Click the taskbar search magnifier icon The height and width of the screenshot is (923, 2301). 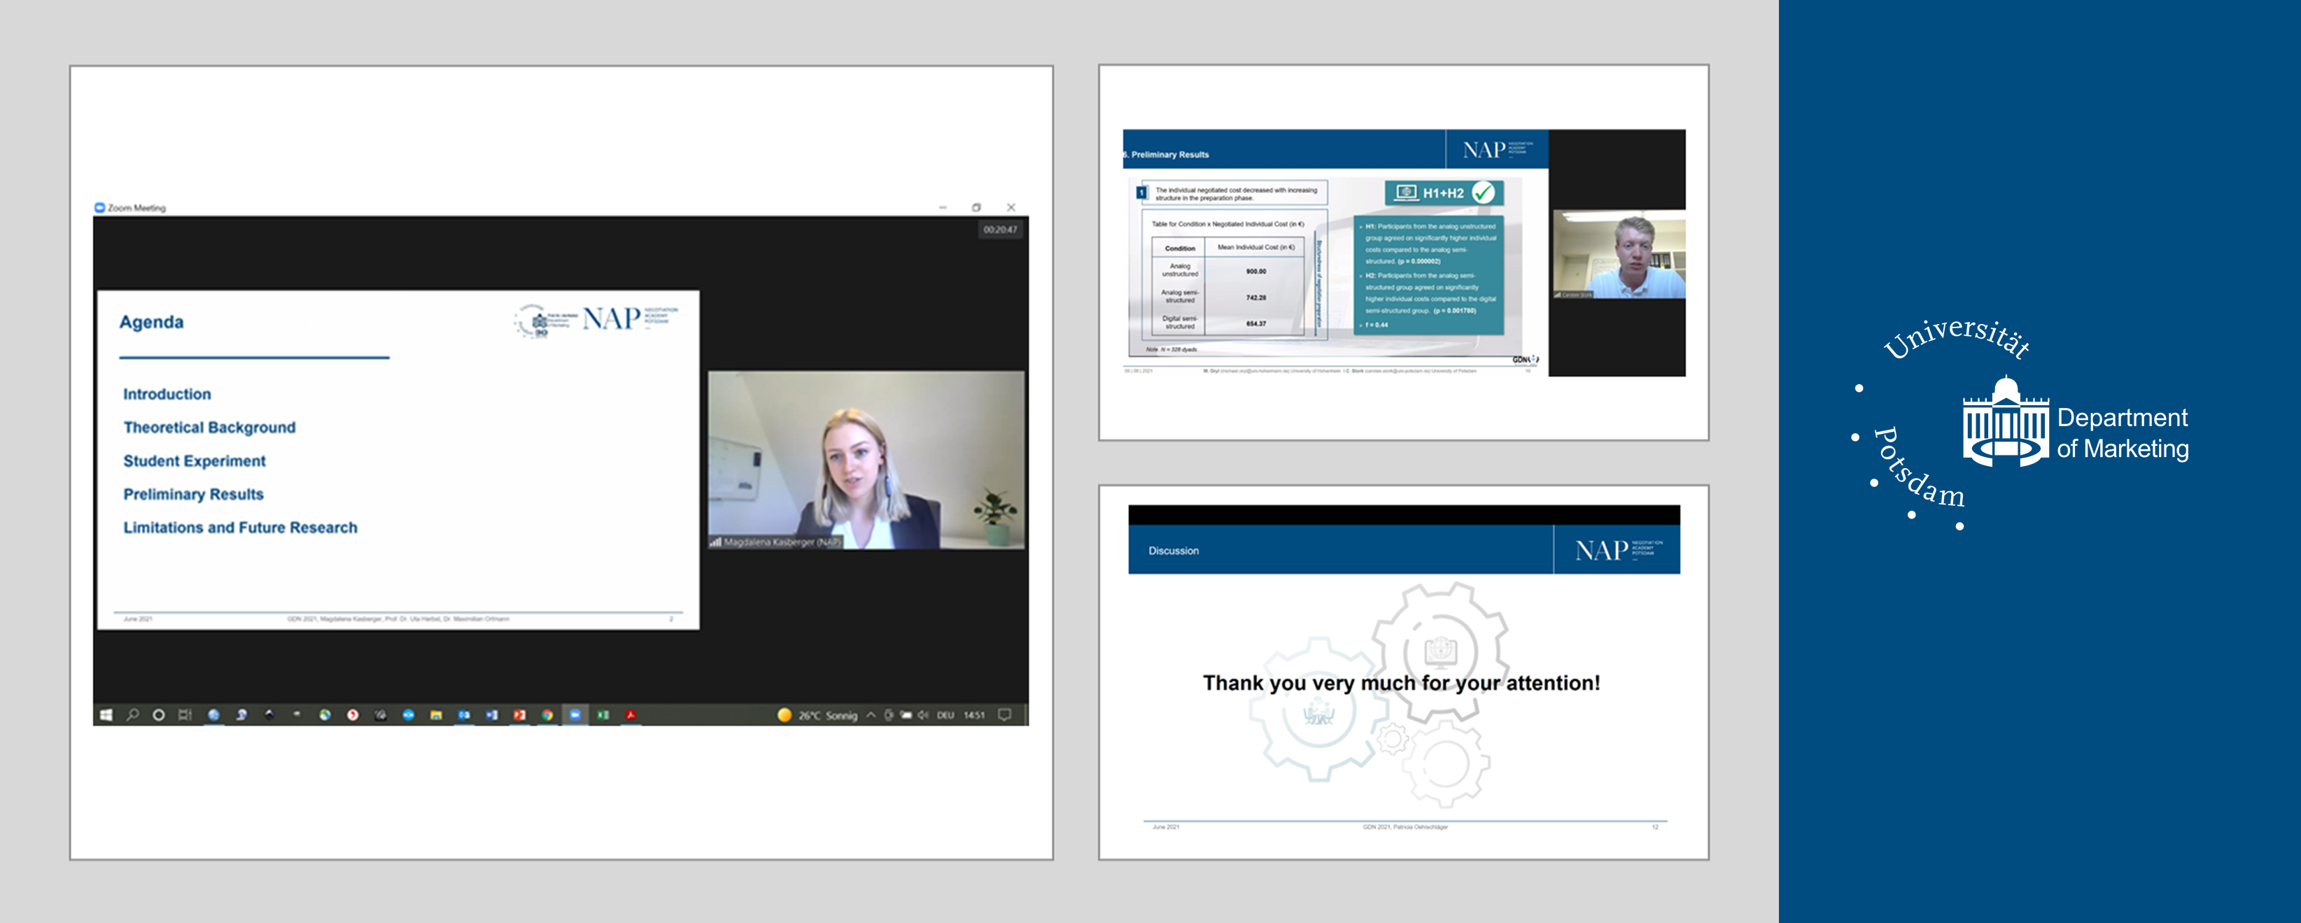point(133,714)
